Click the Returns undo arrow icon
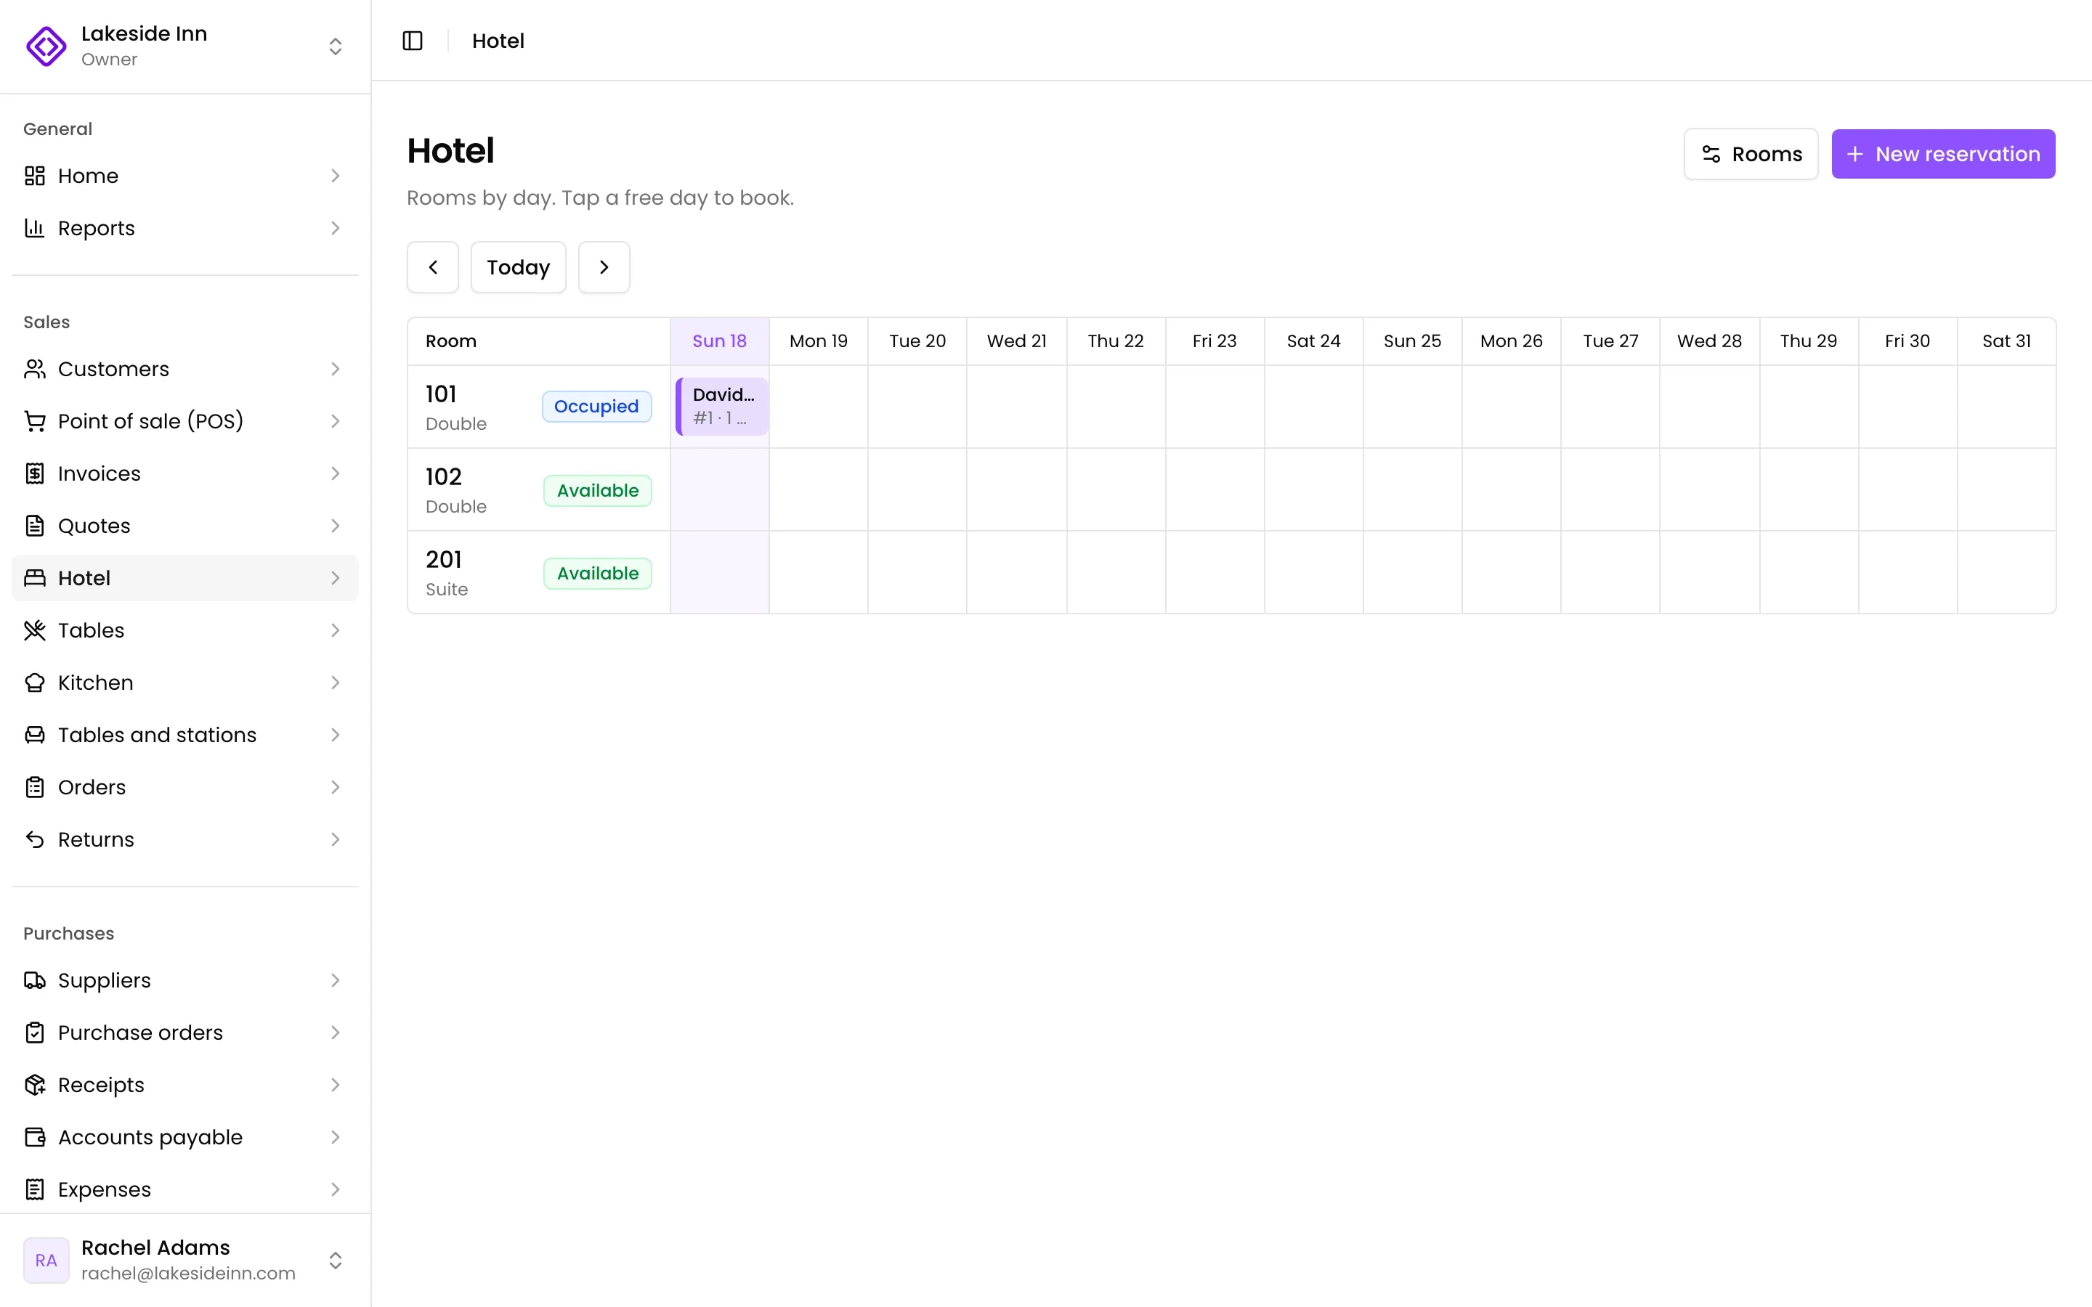2092x1307 pixels. (x=35, y=839)
